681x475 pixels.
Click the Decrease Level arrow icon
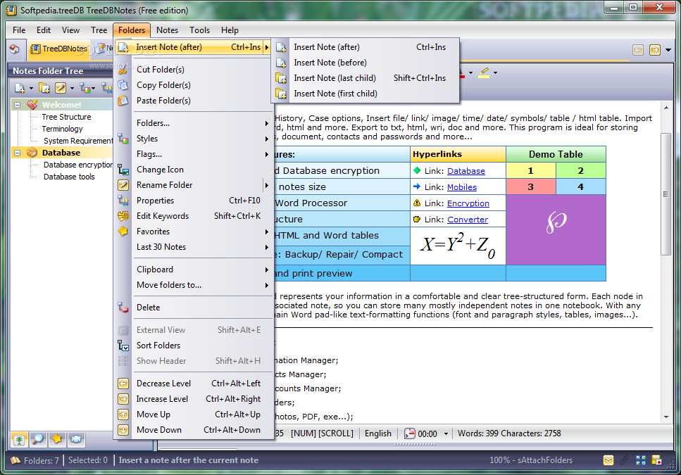pos(123,384)
